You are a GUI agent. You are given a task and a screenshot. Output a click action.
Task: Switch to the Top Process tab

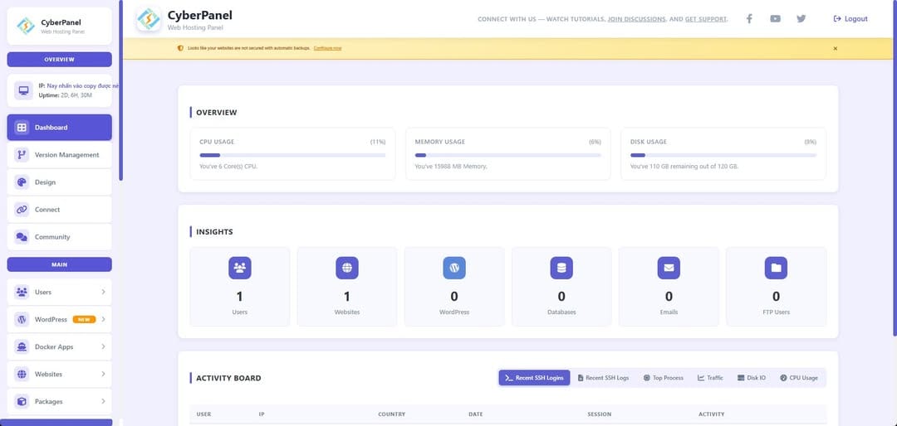coord(664,378)
